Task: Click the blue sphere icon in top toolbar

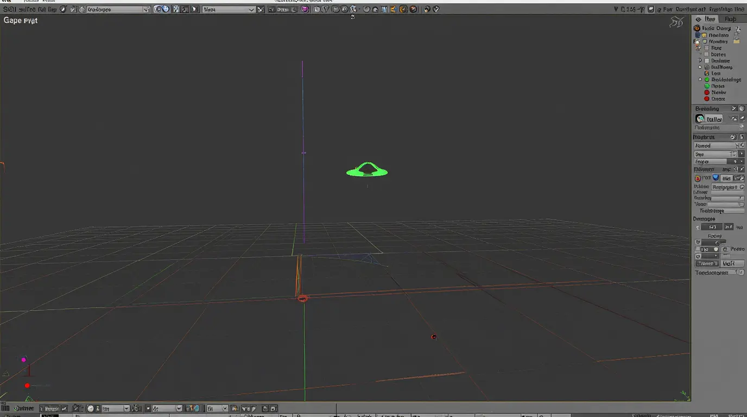Action: point(166,9)
